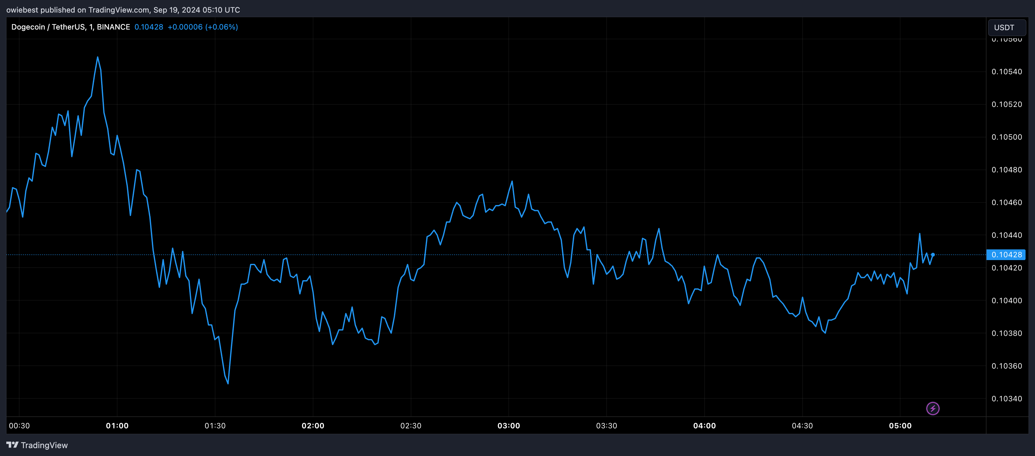This screenshot has height=456, width=1035.
Task: Click the blue price change percentage (+0.06%)
Action: (x=221, y=27)
